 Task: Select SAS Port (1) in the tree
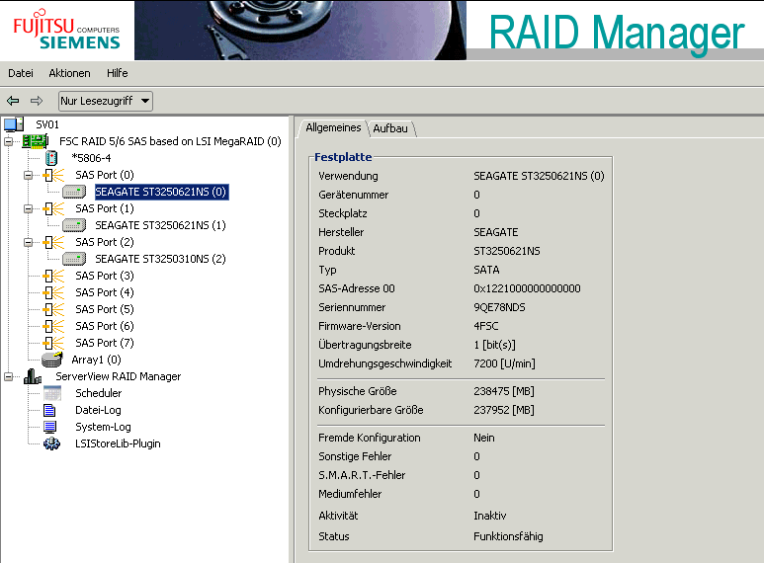(x=105, y=208)
